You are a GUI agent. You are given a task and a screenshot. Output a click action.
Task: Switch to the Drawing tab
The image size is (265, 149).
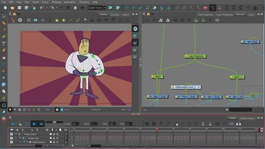click(x=115, y=15)
